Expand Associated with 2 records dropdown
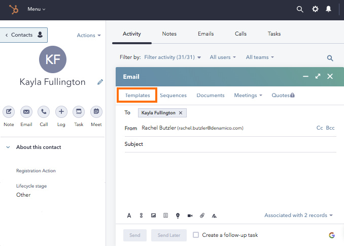 pyautogui.click(x=298, y=215)
